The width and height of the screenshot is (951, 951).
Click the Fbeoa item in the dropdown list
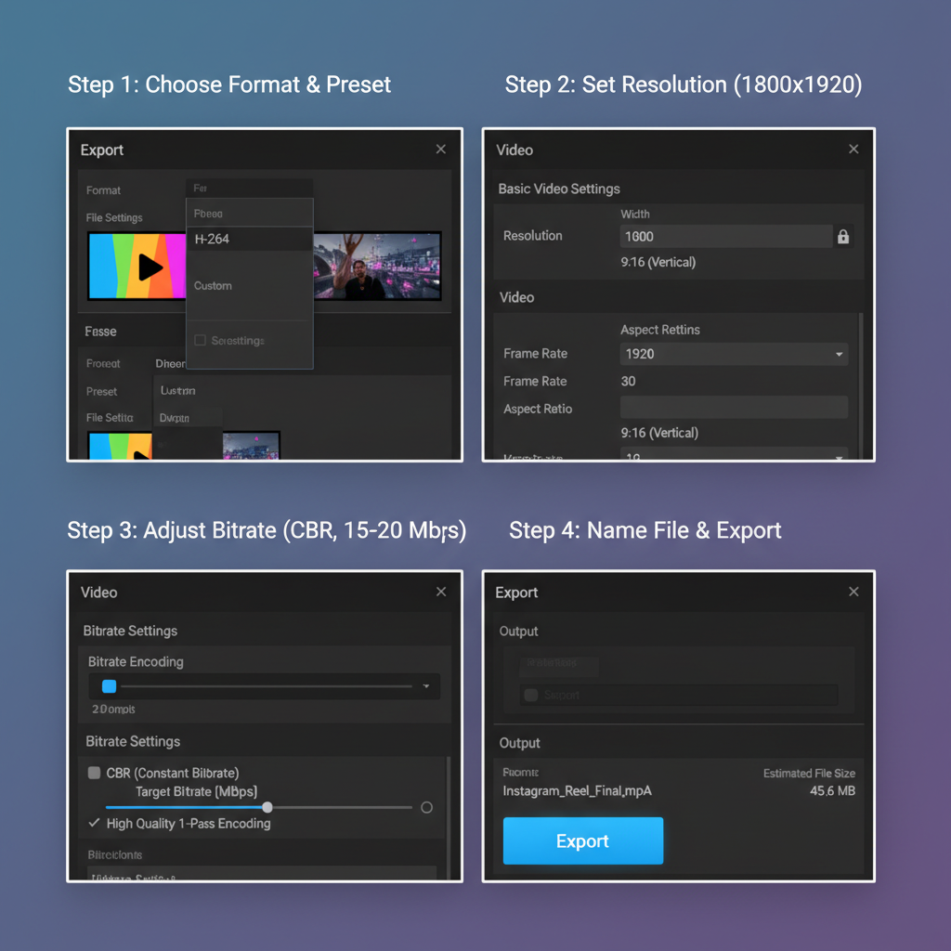(x=249, y=214)
